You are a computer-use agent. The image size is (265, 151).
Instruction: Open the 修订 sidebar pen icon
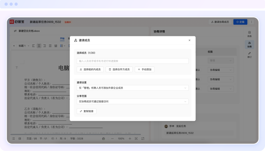click(x=249, y=55)
